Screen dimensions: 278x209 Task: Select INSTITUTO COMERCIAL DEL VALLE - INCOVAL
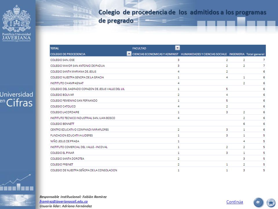[x=79, y=147]
